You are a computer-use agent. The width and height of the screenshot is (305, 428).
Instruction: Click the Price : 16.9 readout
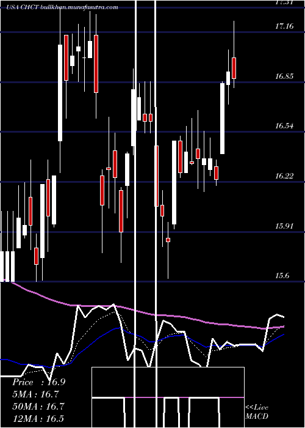(38, 382)
